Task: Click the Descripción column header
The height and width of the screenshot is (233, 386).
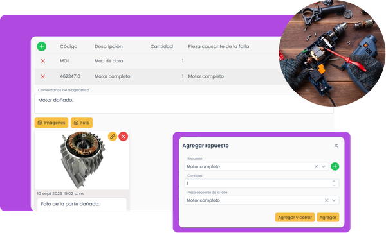Action: tap(109, 46)
